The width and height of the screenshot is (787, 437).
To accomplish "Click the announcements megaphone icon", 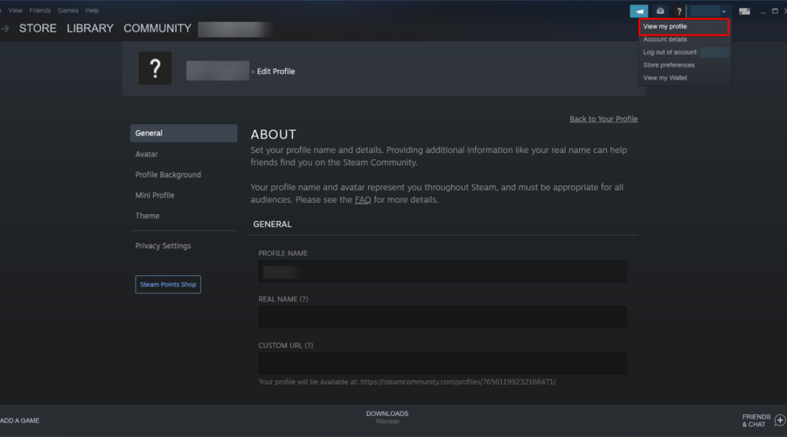I will click(639, 11).
